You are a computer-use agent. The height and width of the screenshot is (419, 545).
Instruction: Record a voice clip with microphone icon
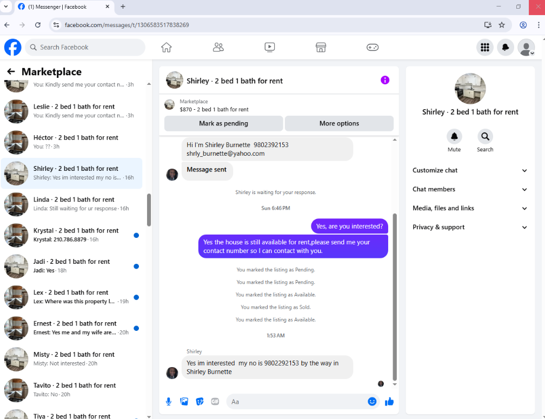pyautogui.click(x=169, y=402)
